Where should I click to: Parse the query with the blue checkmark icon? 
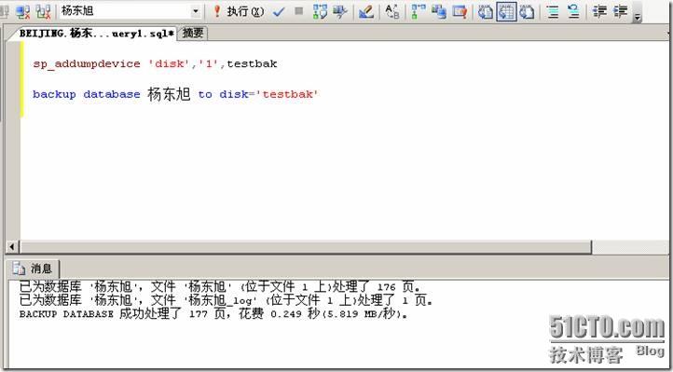279,11
